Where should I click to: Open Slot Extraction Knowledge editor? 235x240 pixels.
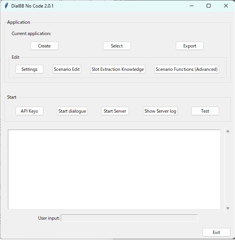click(x=118, y=69)
